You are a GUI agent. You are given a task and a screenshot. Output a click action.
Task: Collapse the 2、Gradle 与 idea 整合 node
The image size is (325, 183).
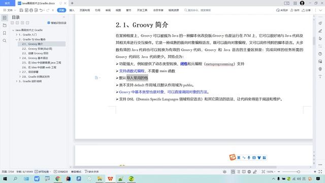(x=17, y=39)
